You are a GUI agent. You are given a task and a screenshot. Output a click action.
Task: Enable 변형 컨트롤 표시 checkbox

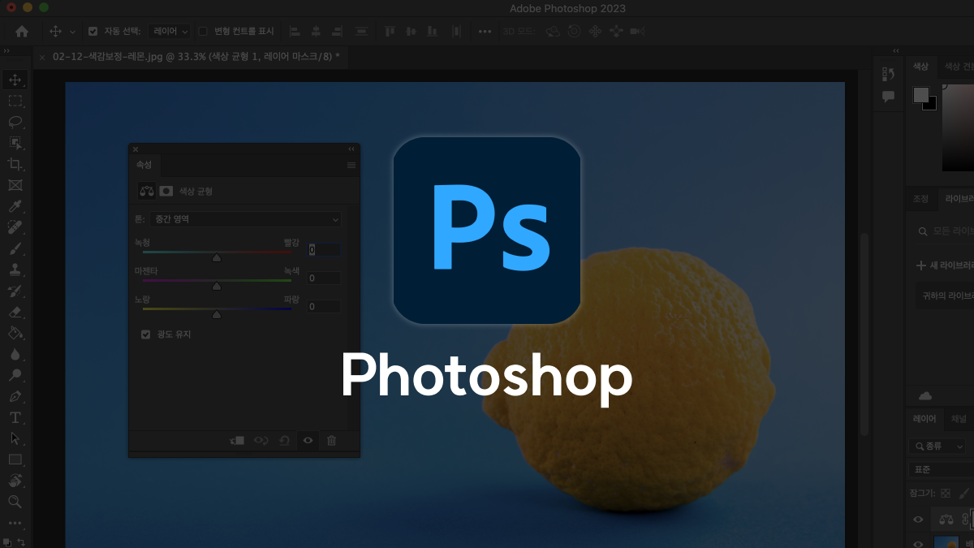[x=204, y=31]
